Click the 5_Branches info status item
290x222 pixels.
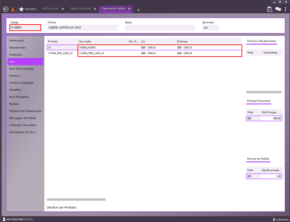click(x=281, y=219)
